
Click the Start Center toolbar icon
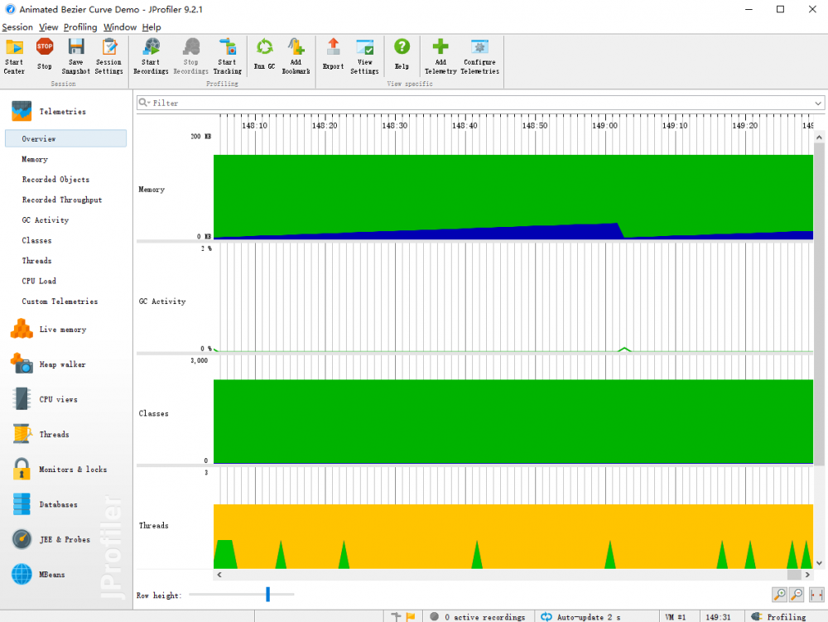14,55
